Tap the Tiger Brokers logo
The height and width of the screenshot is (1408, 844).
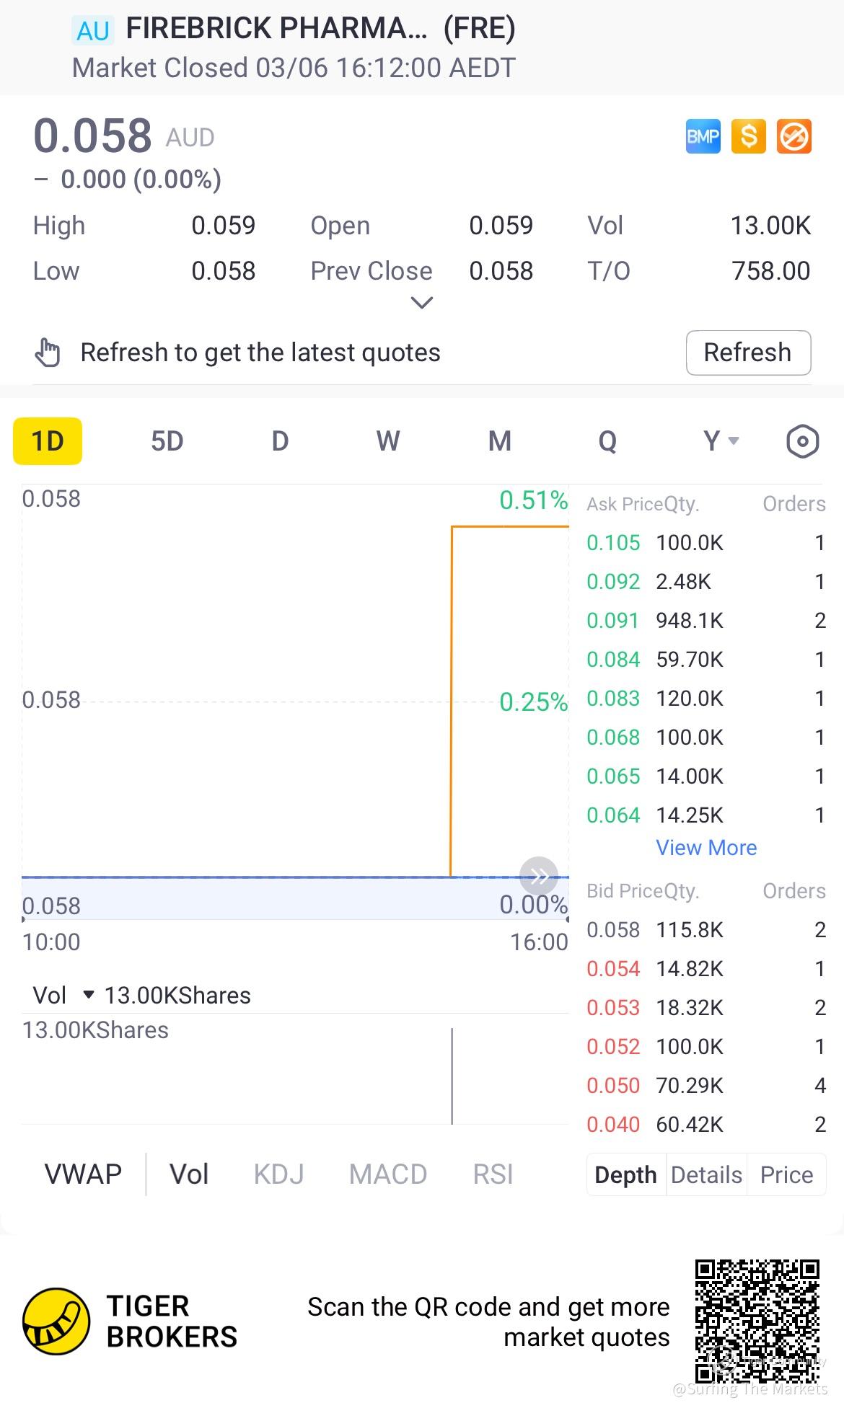tap(56, 1321)
